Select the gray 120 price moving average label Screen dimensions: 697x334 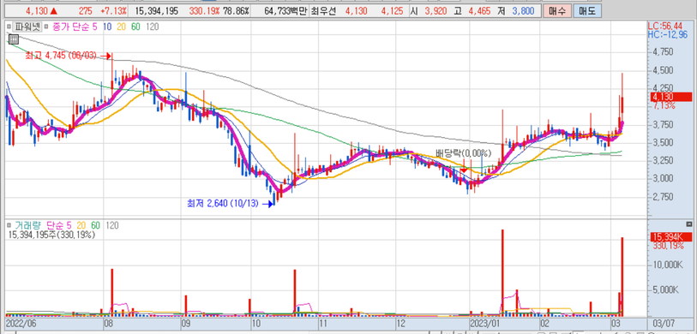tap(153, 27)
